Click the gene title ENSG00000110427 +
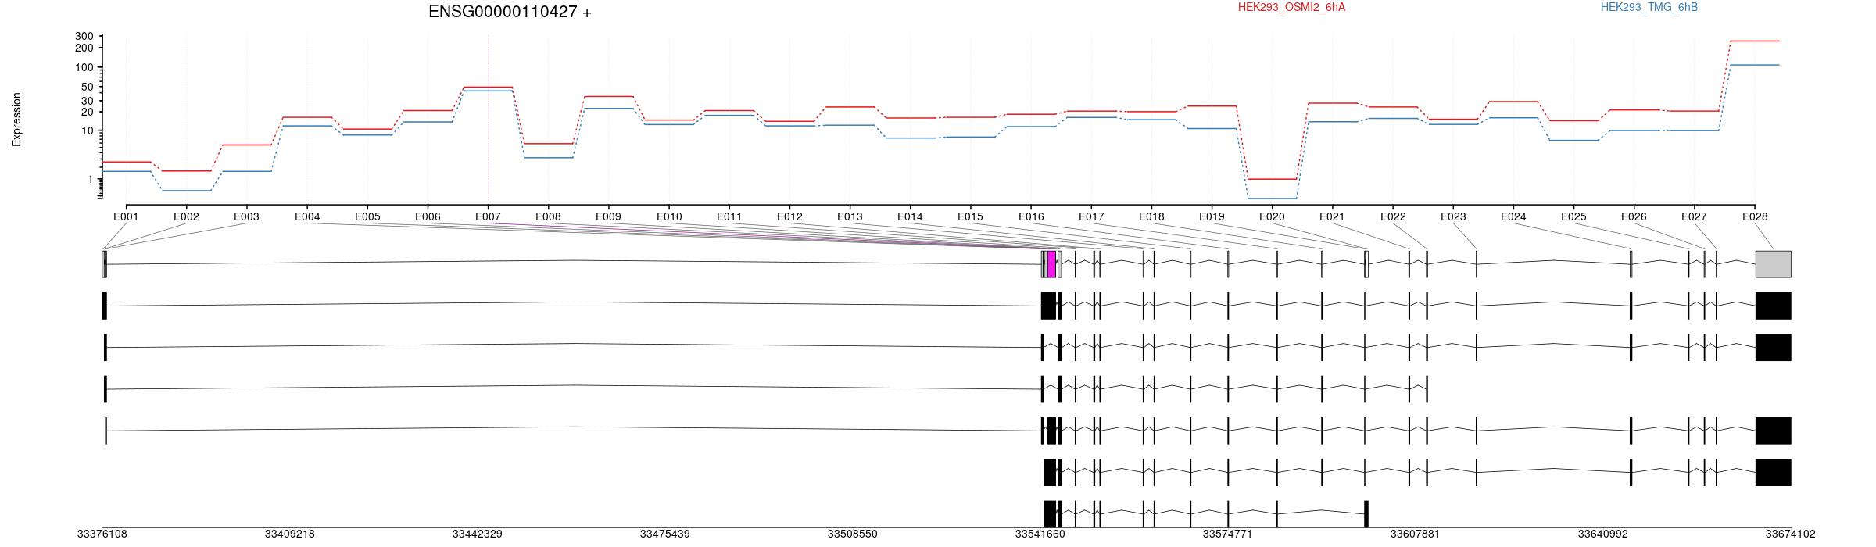The height and width of the screenshot is (547, 1876). coord(510,12)
